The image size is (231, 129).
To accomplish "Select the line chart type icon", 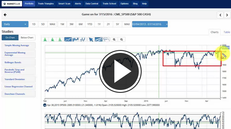I will [x=68, y=39].
